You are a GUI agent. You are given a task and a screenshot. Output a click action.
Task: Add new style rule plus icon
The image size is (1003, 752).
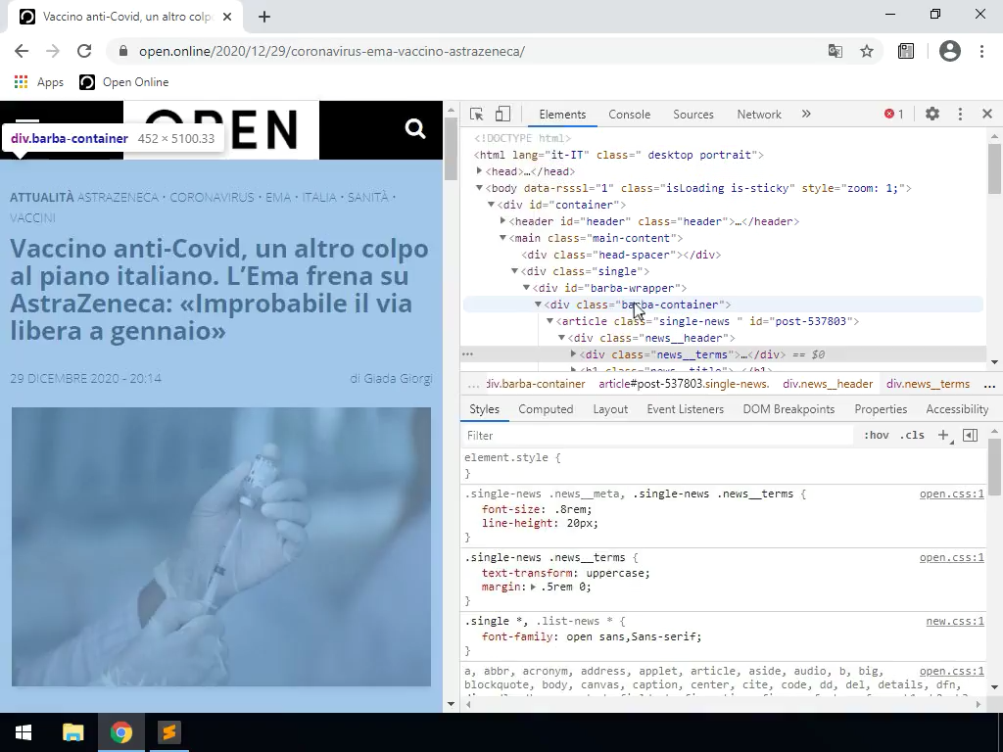tap(943, 435)
